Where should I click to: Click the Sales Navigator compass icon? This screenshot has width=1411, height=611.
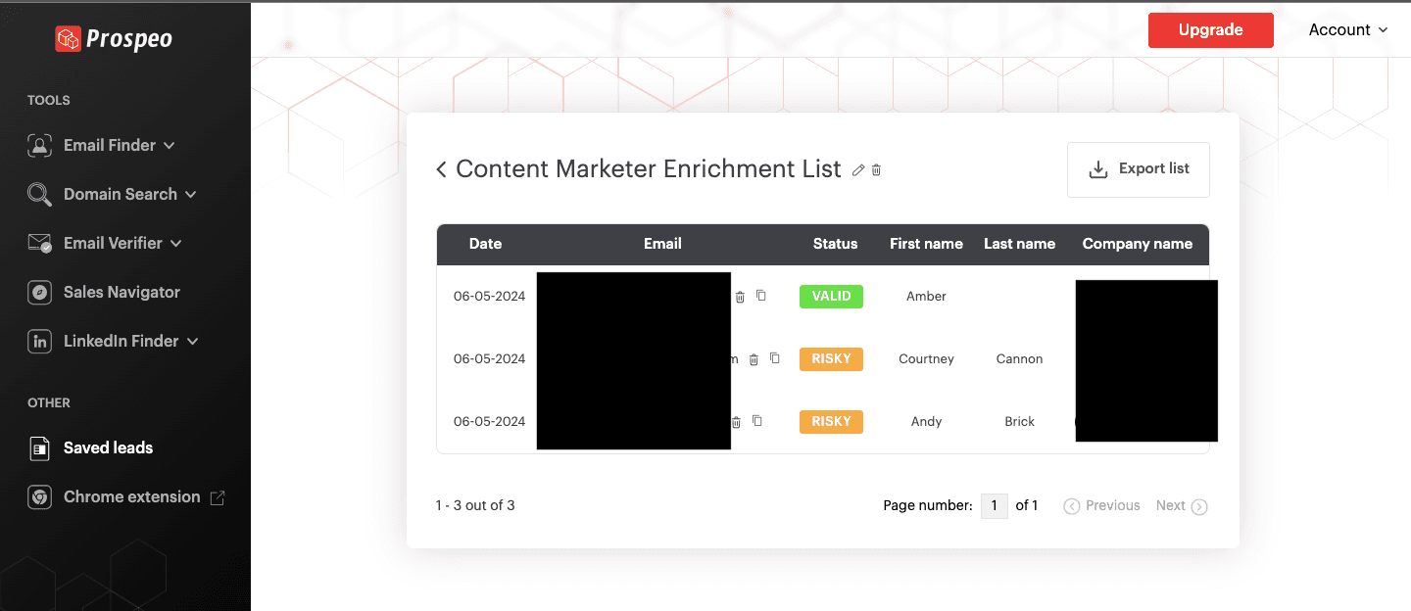[x=39, y=292]
